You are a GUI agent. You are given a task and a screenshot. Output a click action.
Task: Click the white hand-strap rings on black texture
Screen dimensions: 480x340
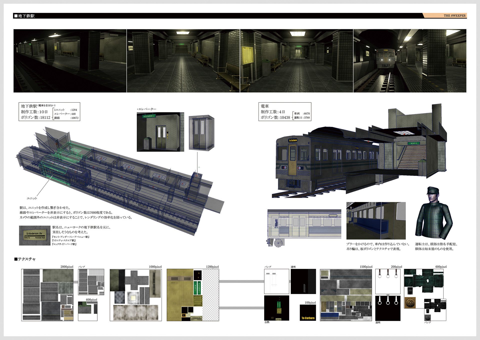coord(388,308)
